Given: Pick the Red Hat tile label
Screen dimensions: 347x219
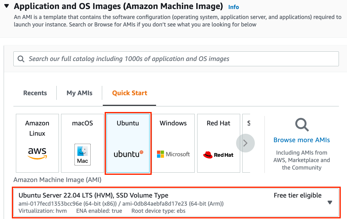Looking at the screenshot, I should pyautogui.click(x=218, y=123).
